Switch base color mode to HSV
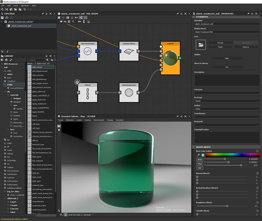 199,168
